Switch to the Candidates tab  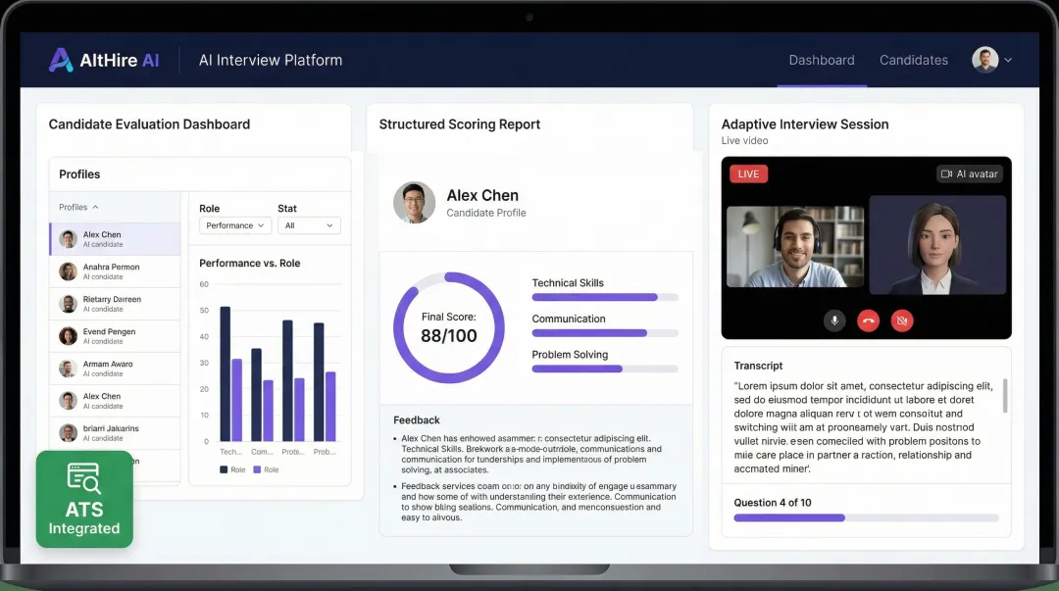[x=913, y=60]
